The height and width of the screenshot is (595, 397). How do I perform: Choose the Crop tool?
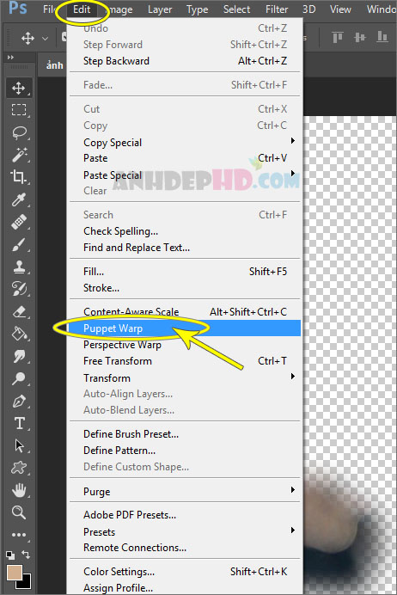(19, 176)
